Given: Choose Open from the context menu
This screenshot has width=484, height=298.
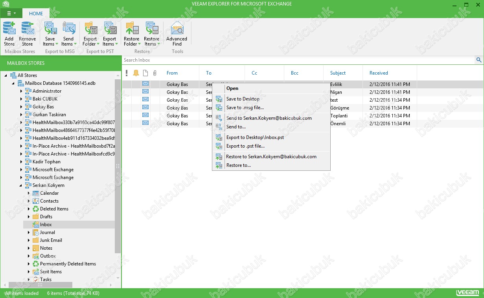Looking at the screenshot, I should point(271,88).
